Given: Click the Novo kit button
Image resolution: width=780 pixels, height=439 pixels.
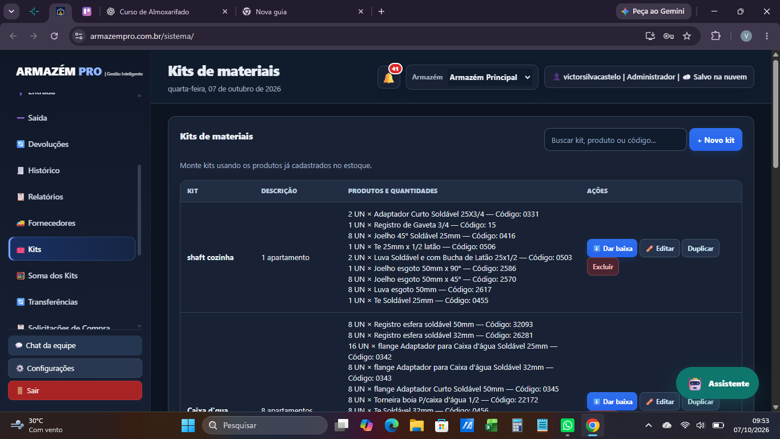Looking at the screenshot, I should (715, 140).
